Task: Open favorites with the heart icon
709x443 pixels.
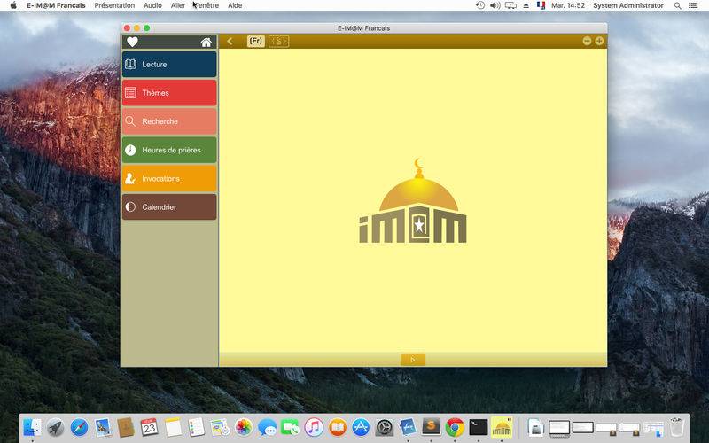Action: tap(132, 42)
